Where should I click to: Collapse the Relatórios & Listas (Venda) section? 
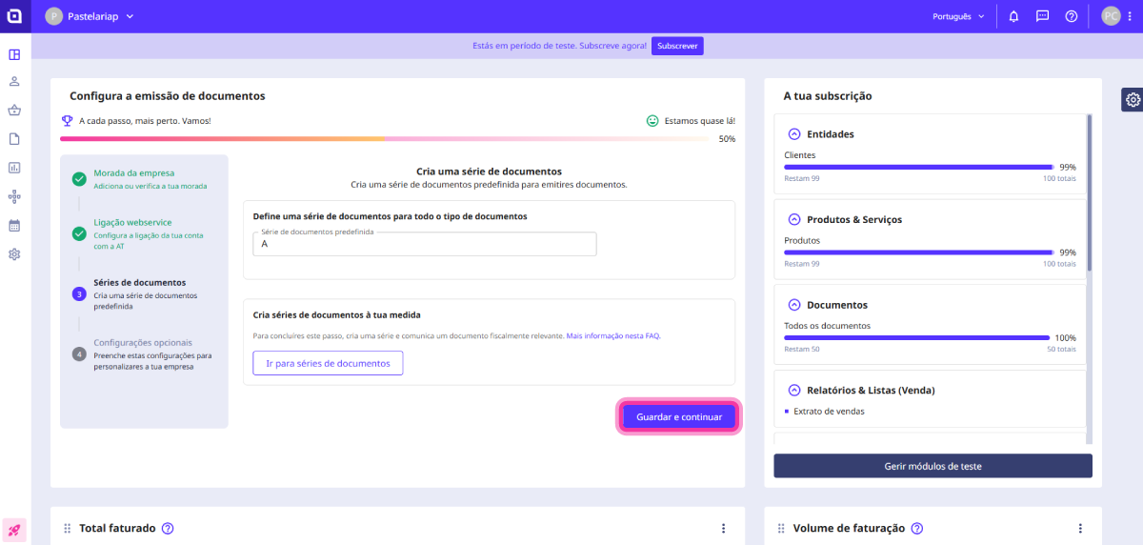(794, 390)
